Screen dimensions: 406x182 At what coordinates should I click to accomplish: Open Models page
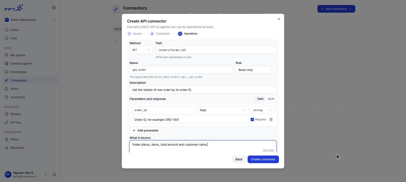[x=30, y=114]
